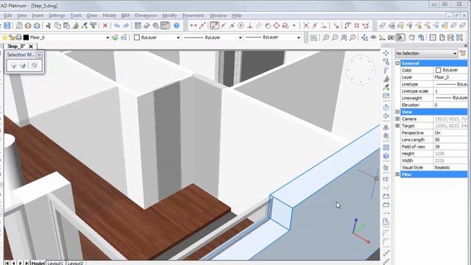Click the Real-time Pan arrows icon
The height and width of the screenshot is (265, 471).
click(x=364, y=38)
